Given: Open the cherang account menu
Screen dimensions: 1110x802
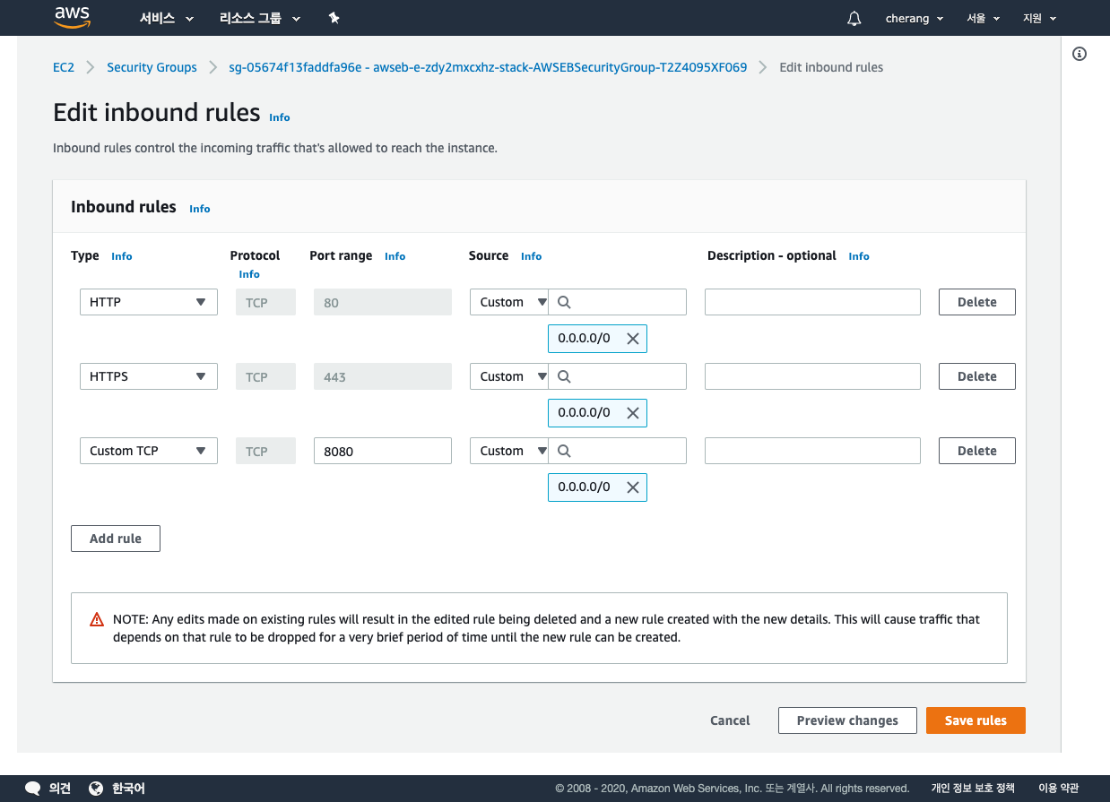Looking at the screenshot, I should click(914, 18).
